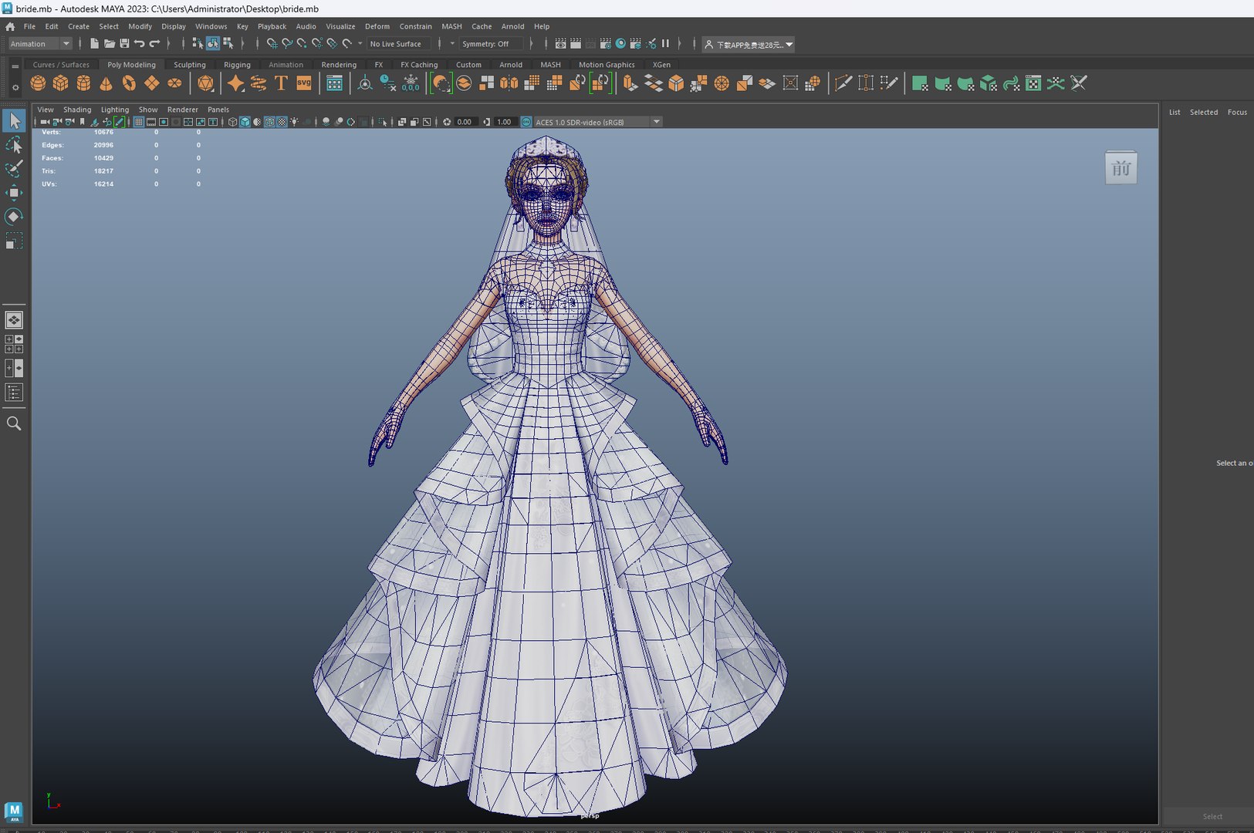The image size is (1254, 833).
Task: Click the List button in Attribute panel
Action: (1175, 113)
